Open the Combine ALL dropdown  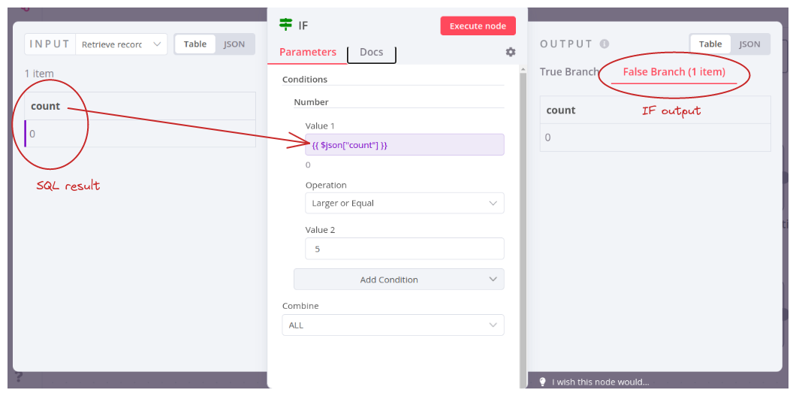click(393, 325)
